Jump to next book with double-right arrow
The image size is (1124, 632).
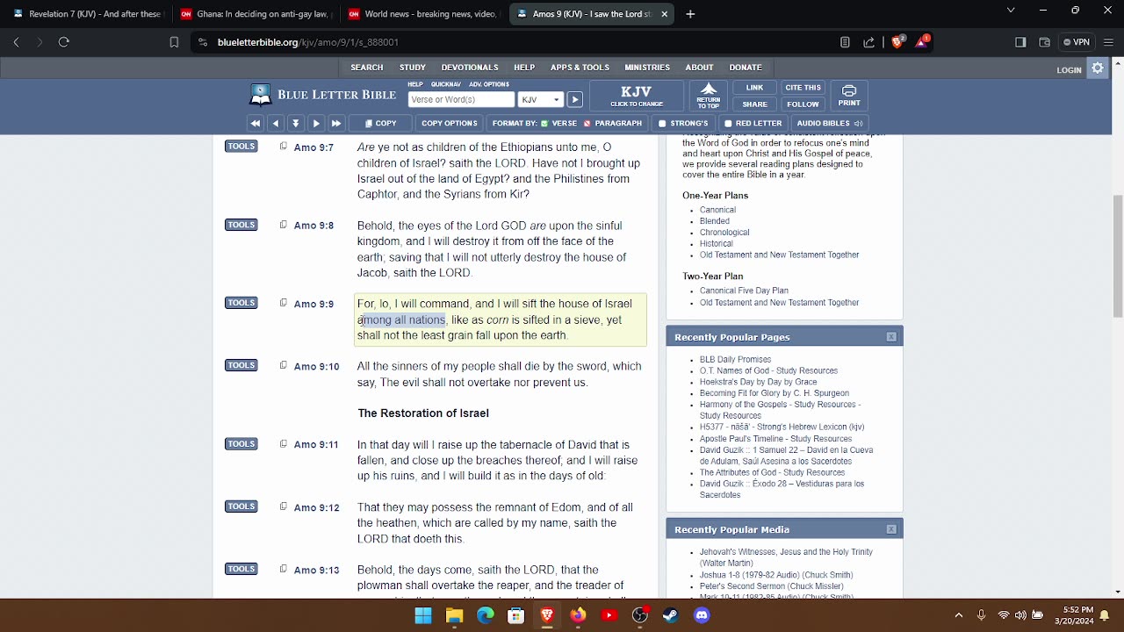pos(336,123)
